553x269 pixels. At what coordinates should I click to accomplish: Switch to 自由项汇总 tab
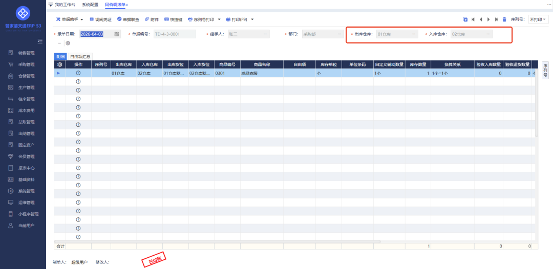80,56
